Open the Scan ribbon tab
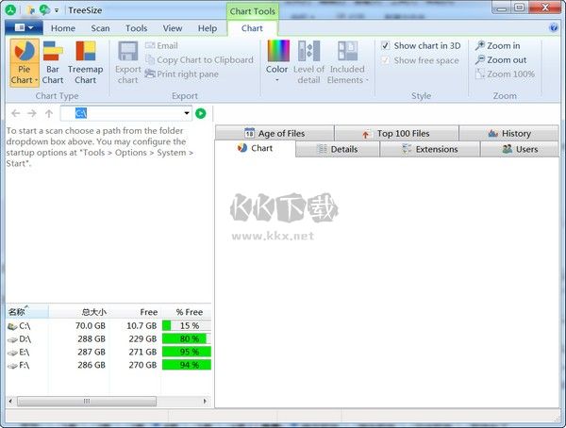The image size is (566, 428). tap(100, 28)
